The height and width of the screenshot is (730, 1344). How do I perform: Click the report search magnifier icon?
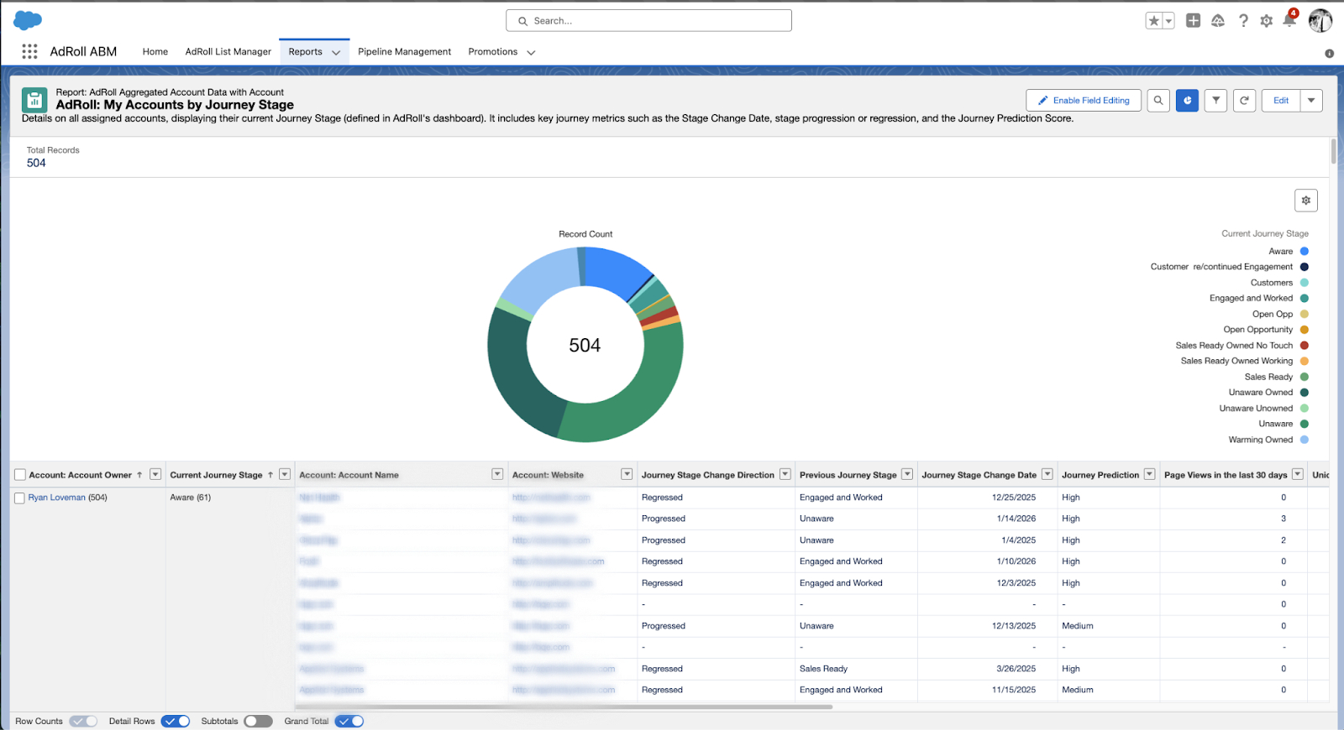point(1158,101)
